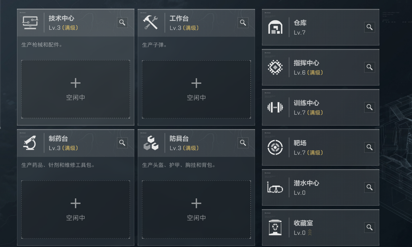
Task: Add production in 技术中心 idle slot
Action: pyautogui.click(x=76, y=89)
